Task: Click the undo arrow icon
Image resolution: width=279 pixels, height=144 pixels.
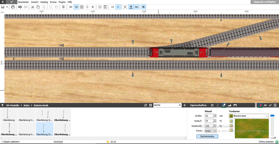Action: click(20, 7)
